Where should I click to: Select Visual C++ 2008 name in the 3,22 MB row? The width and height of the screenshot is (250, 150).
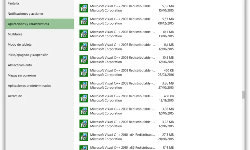[123, 122]
